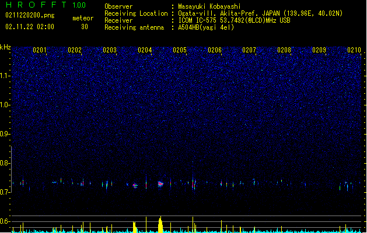Click the 0201 time marker
Viewport: 367px width, 233px height.
point(40,50)
